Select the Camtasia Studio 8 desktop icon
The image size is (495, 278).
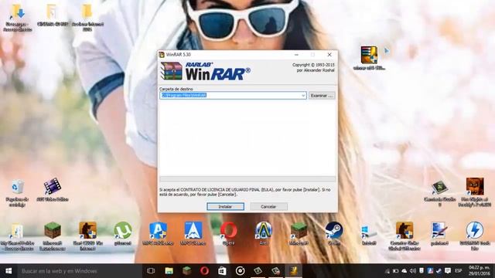439,193
